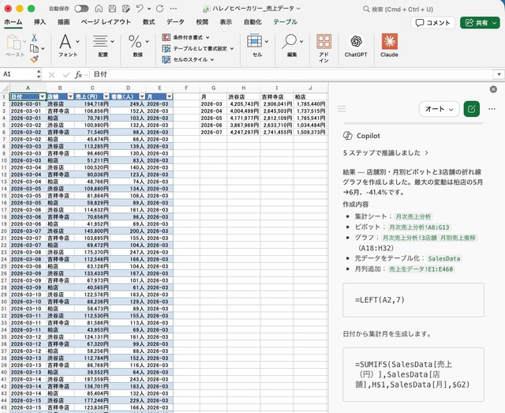Click the Name Box showing A1
Viewport: 505px width, 413px height.
tap(19, 74)
